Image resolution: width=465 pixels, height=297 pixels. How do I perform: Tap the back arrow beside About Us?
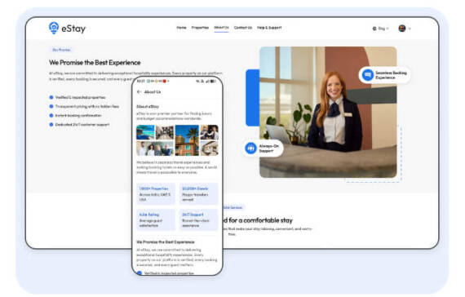point(139,92)
